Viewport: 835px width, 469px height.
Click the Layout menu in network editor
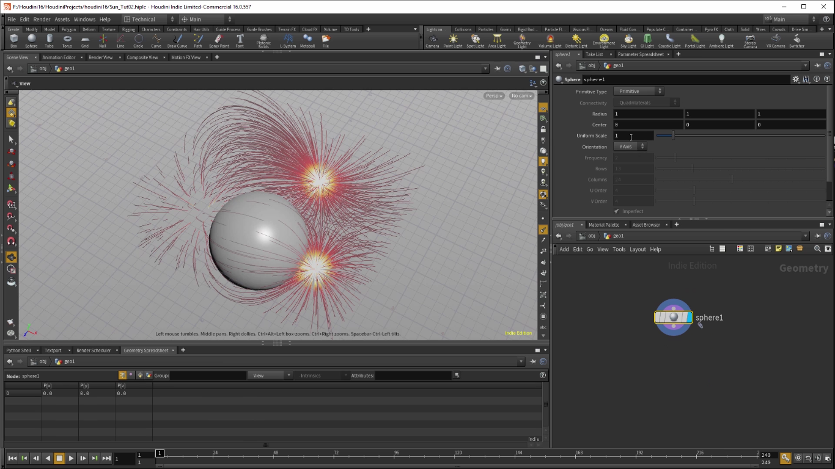click(638, 249)
